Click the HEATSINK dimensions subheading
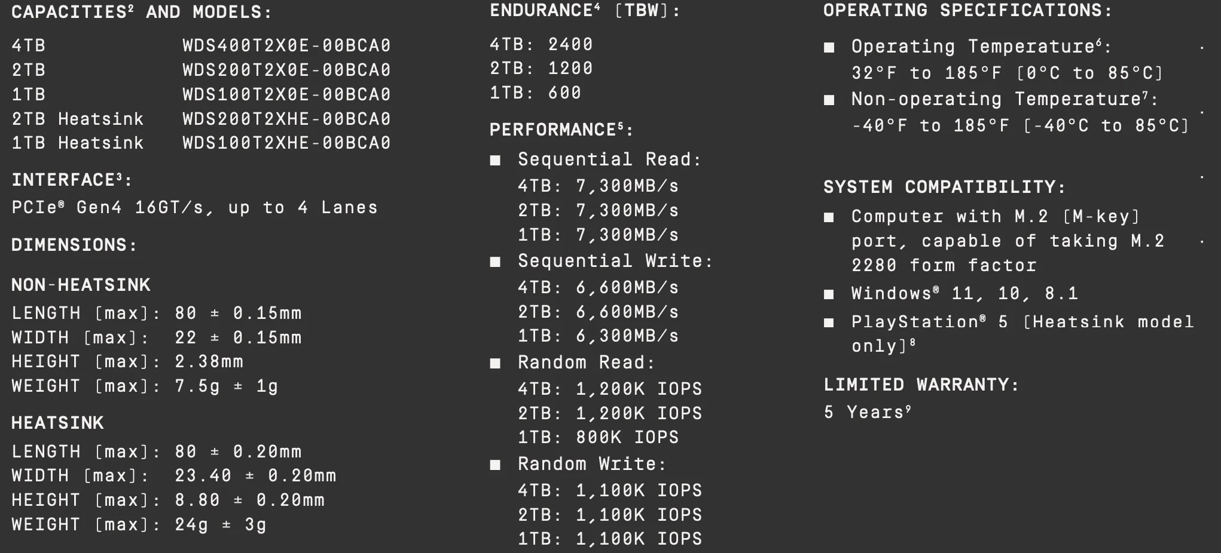1221x553 pixels. point(57,423)
